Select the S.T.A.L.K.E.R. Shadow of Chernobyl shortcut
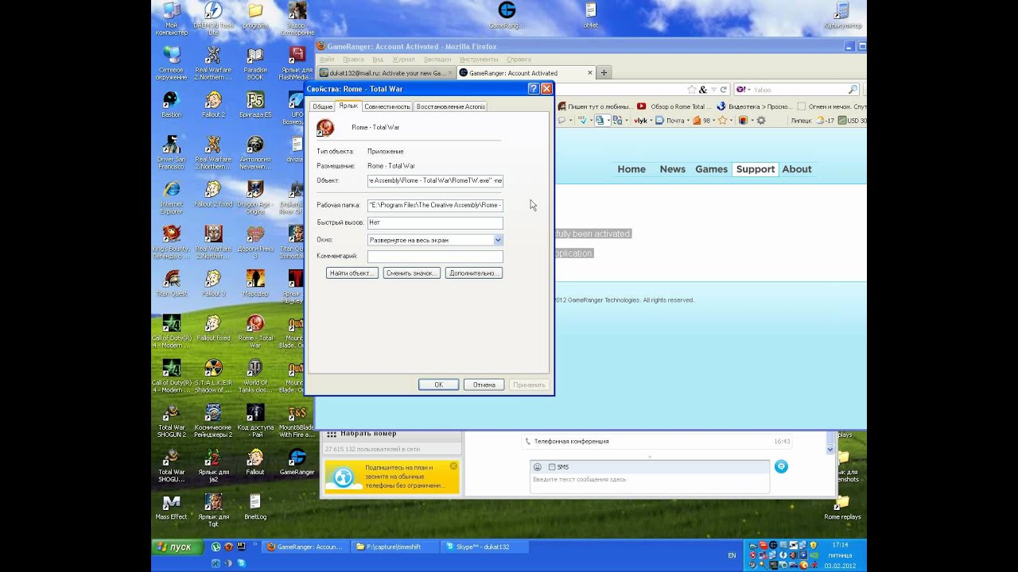This screenshot has height=572, width=1018. [213, 375]
